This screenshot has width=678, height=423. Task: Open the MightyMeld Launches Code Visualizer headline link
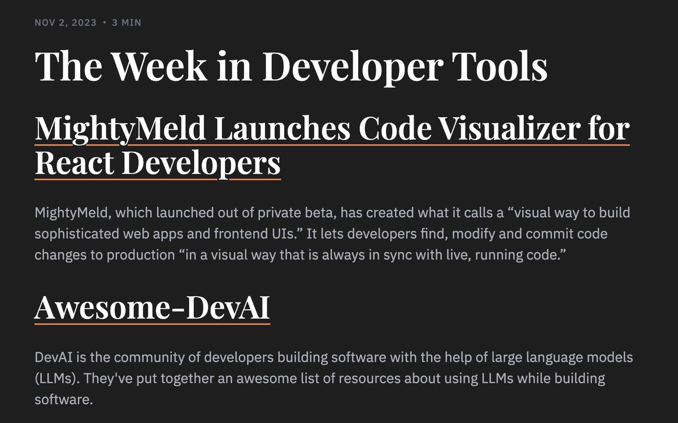(332, 146)
